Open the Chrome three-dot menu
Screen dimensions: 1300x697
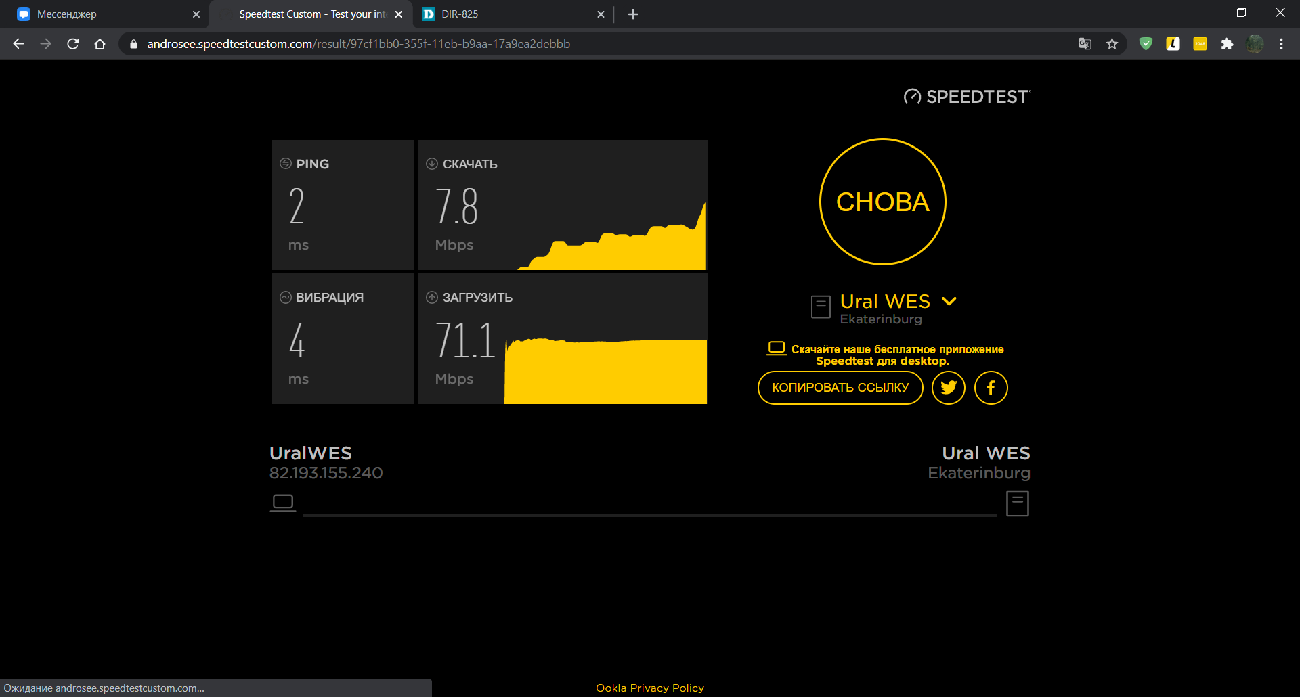point(1281,44)
